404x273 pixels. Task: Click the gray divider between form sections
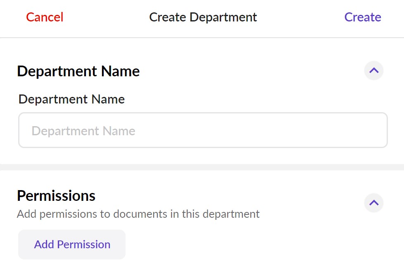coord(202,167)
